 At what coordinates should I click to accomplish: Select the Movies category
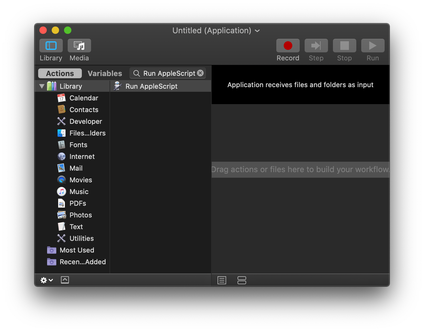[72, 180]
